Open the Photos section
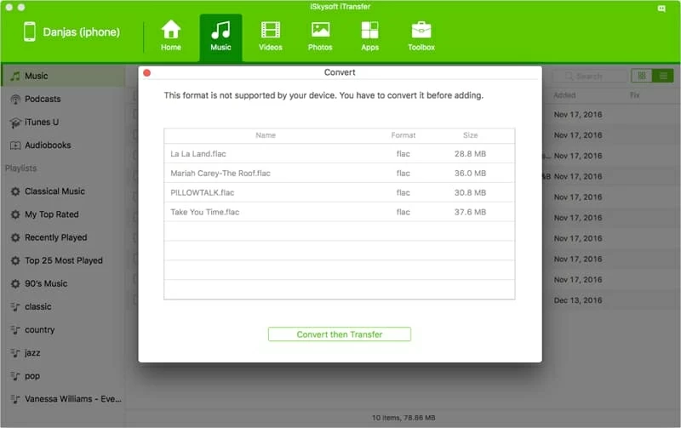The height and width of the screenshot is (428, 681). pos(320,37)
